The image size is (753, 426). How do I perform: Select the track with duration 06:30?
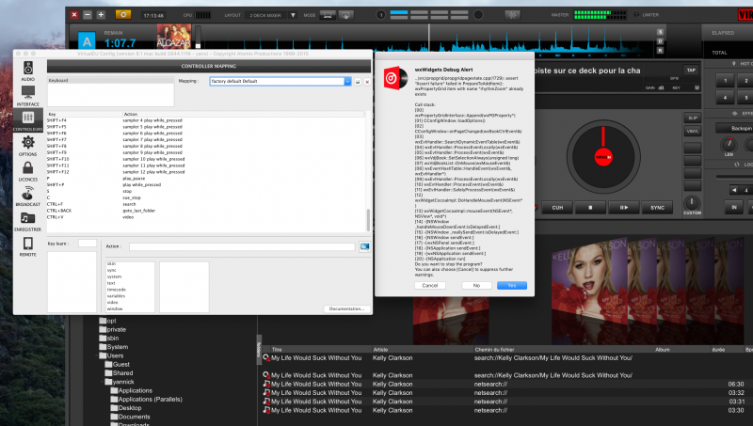click(506, 385)
